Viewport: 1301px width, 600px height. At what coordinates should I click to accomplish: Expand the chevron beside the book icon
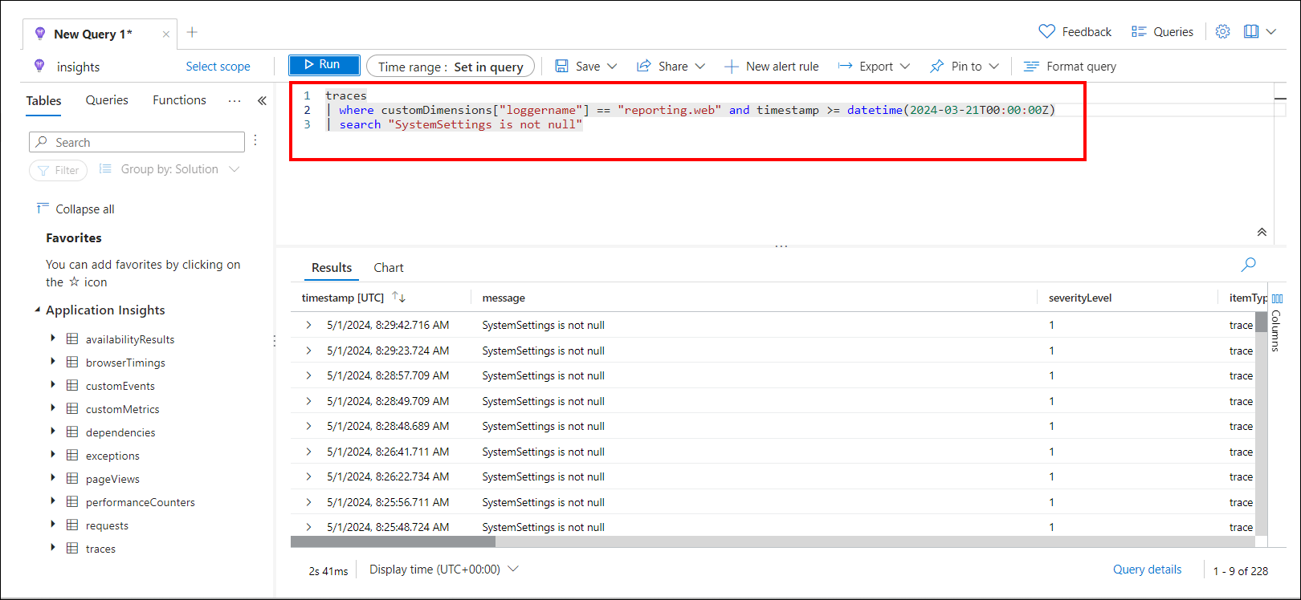point(1271,31)
